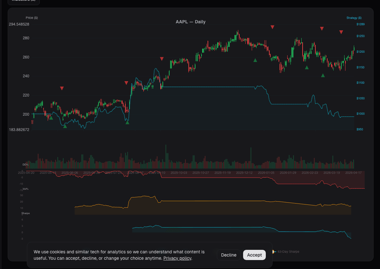The image size is (380, 269).
Task: Click the tallest volume bar in late September
Action: click(166, 157)
